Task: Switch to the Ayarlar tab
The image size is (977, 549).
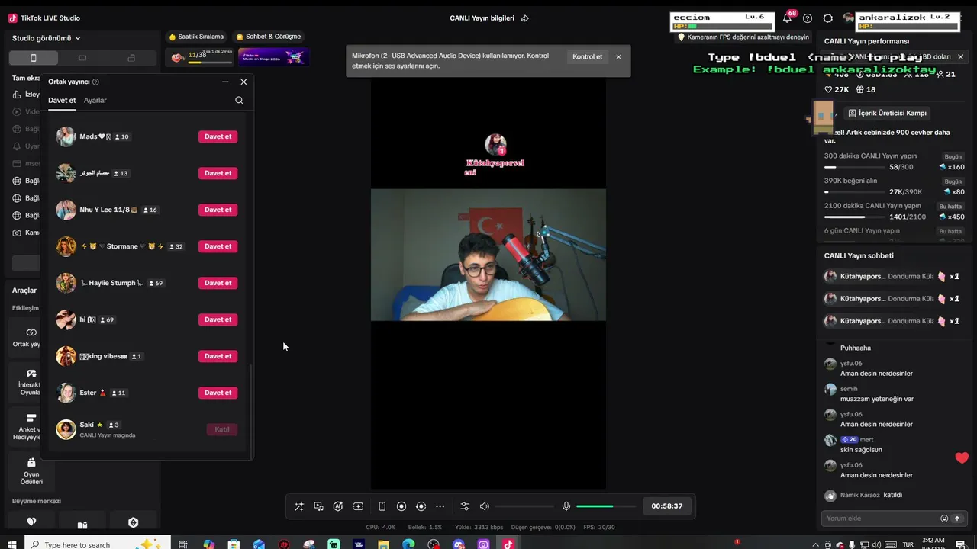Action: point(95,101)
